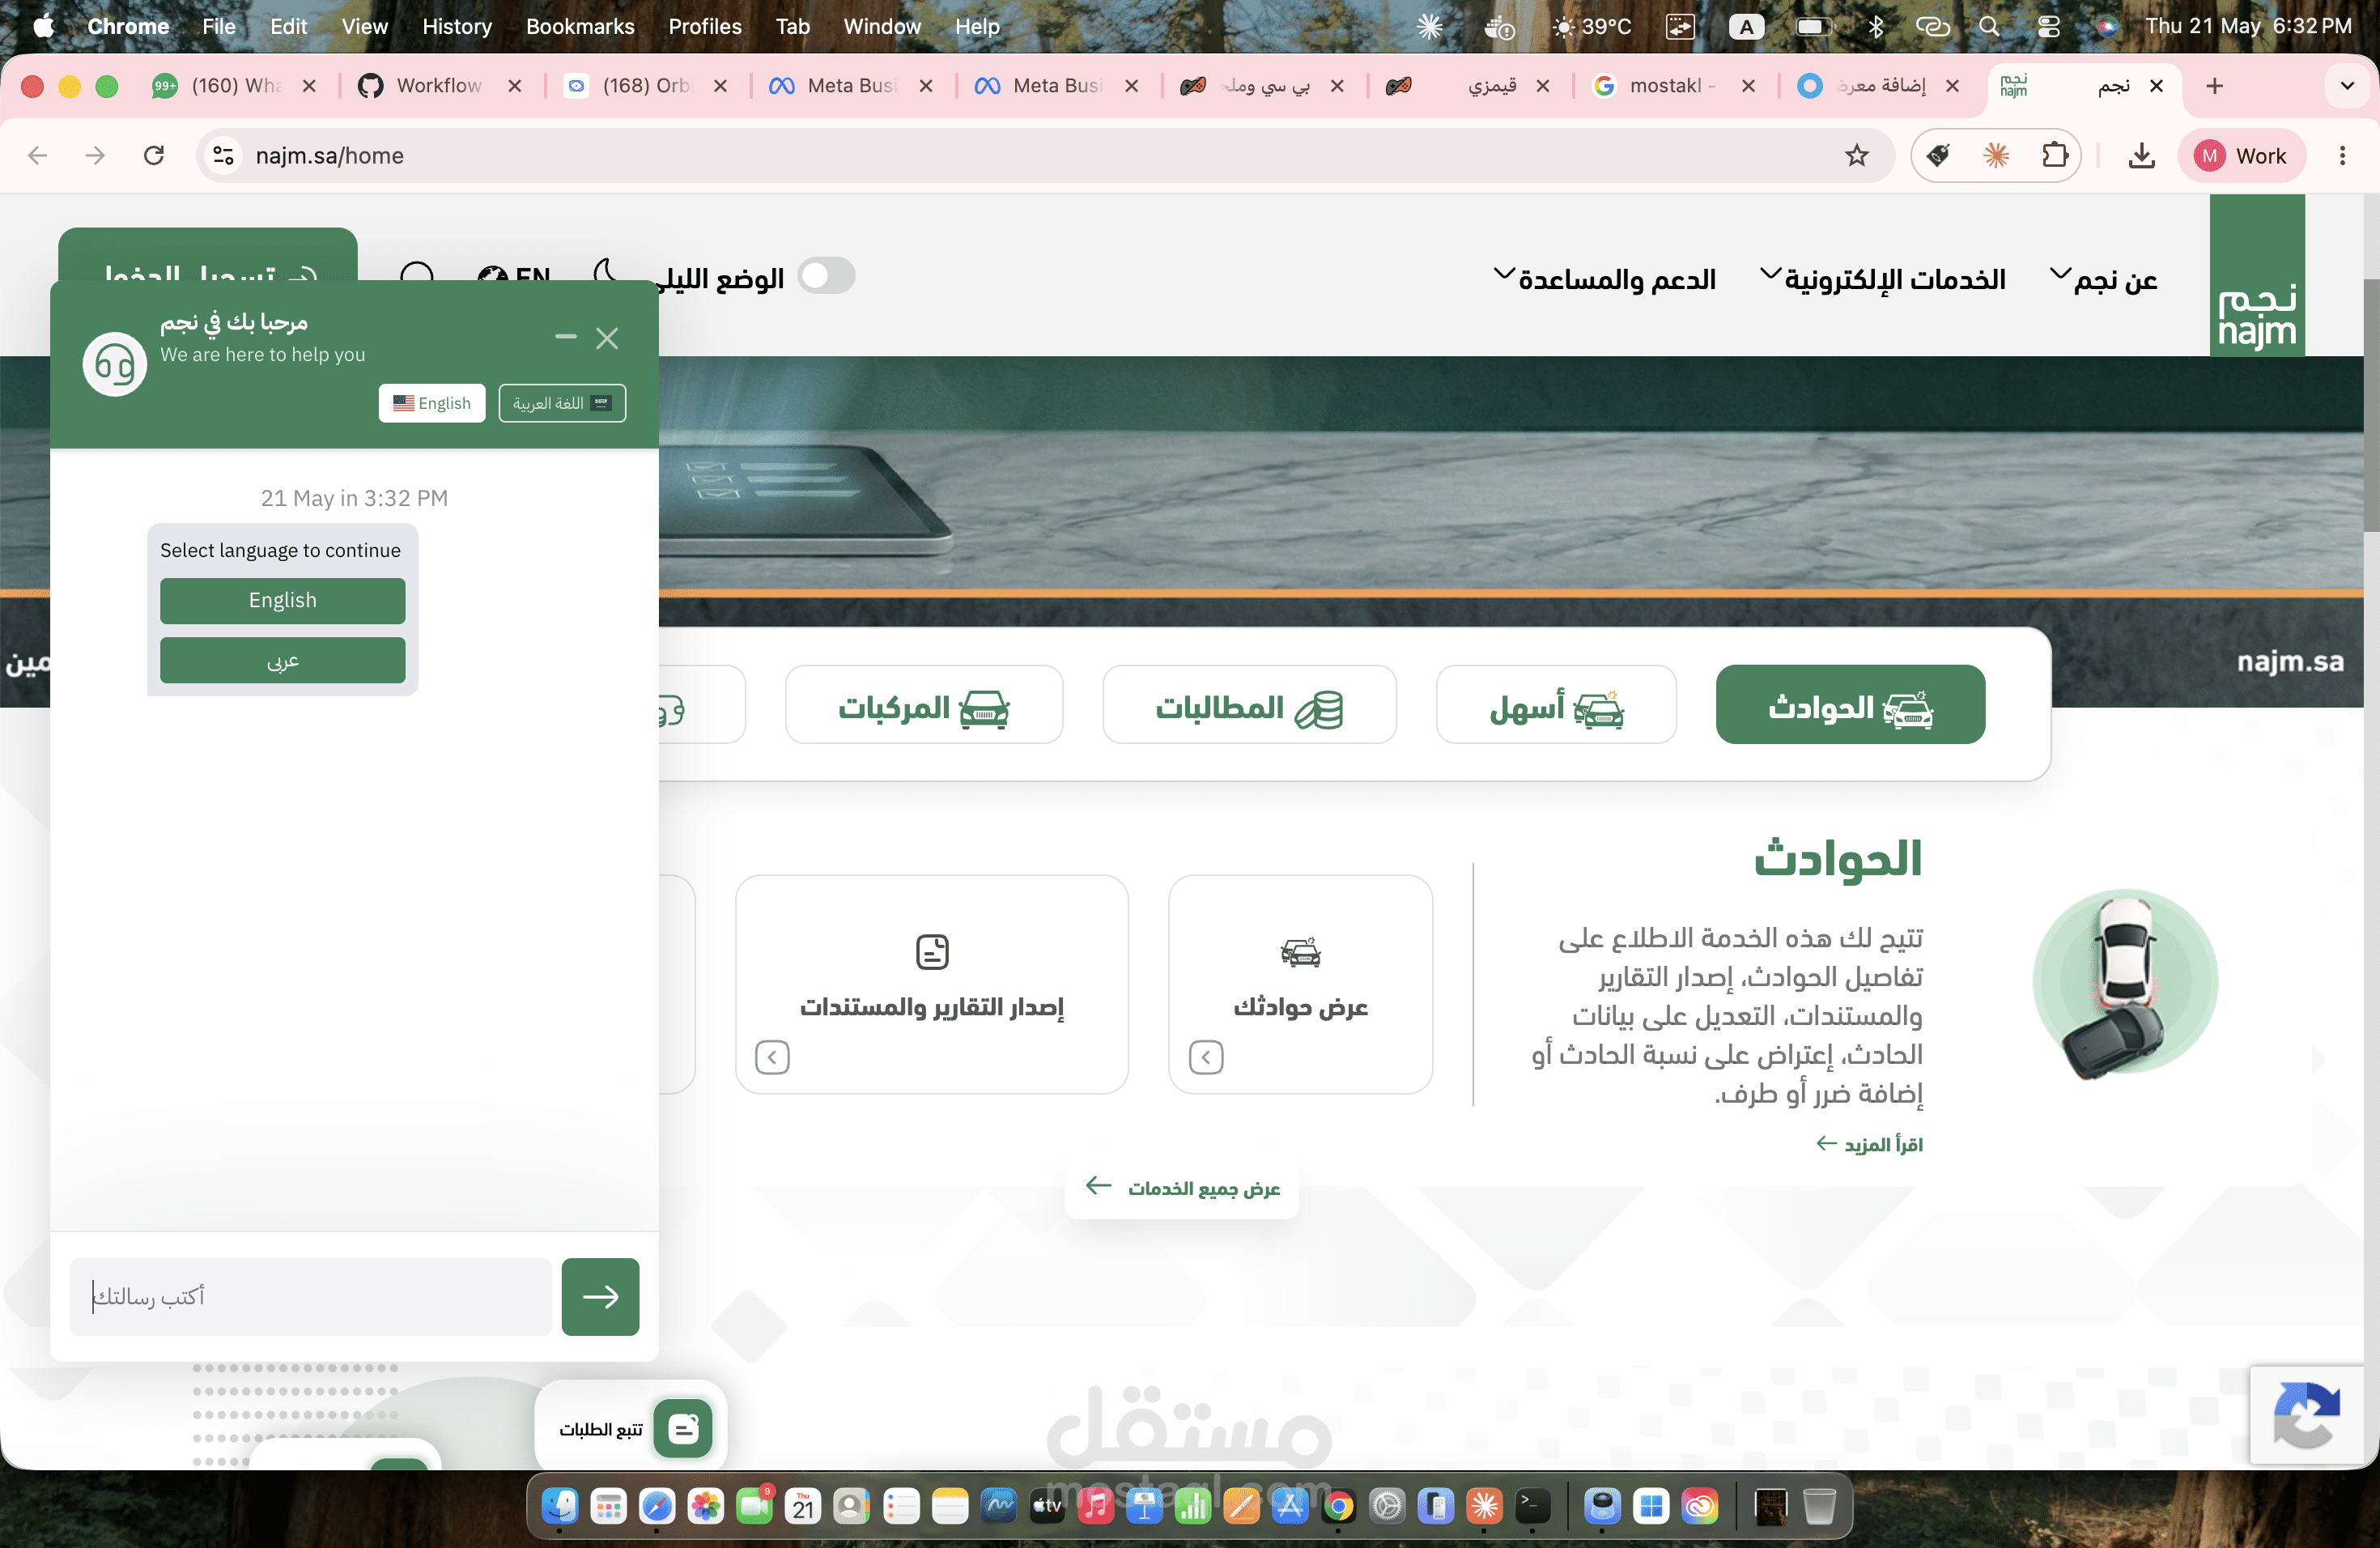This screenshot has width=2380, height=1548.
Task: Expand the عن نجم menu
Action: click(2103, 279)
